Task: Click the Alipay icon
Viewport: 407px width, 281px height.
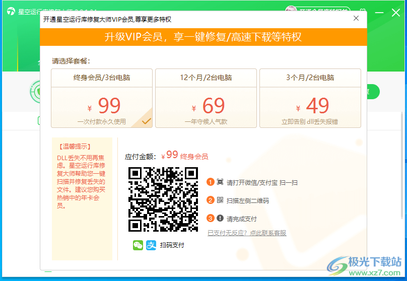Action: [151, 245]
